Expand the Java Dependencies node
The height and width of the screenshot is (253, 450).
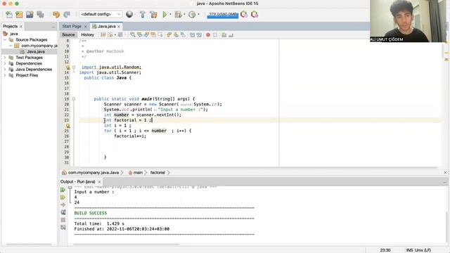click(5, 70)
